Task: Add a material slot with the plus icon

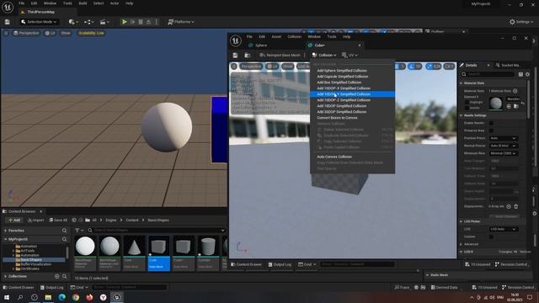Action: [515, 91]
